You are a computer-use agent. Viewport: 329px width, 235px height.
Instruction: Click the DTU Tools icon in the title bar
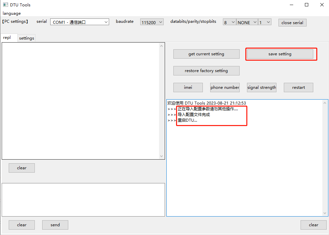pyautogui.click(x=5, y=5)
